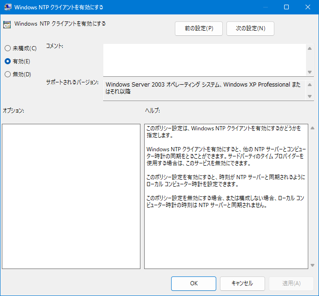Click help paragraph starting このポリシー設定は
This screenshot has width=319, height=296.
point(223,132)
